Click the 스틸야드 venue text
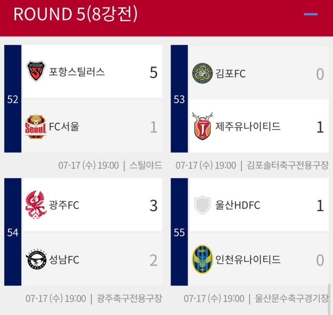This screenshot has height=315, width=333. 146,165
